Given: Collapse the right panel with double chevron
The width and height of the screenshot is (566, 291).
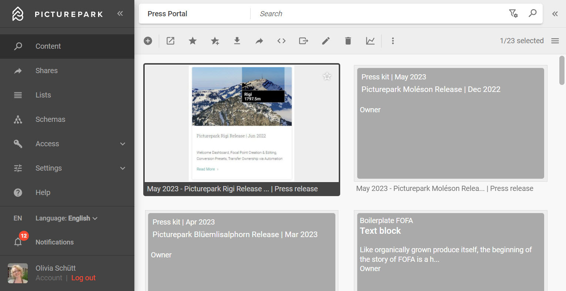Looking at the screenshot, I should (555, 14).
